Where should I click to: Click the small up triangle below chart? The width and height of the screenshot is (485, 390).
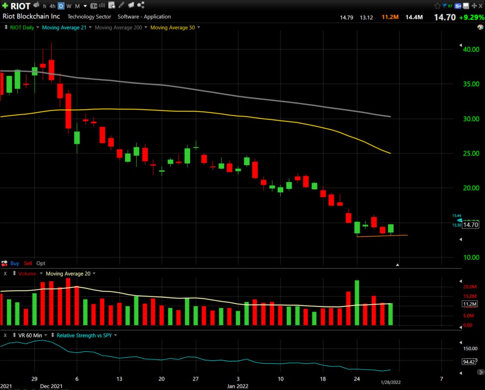[x=397, y=264]
